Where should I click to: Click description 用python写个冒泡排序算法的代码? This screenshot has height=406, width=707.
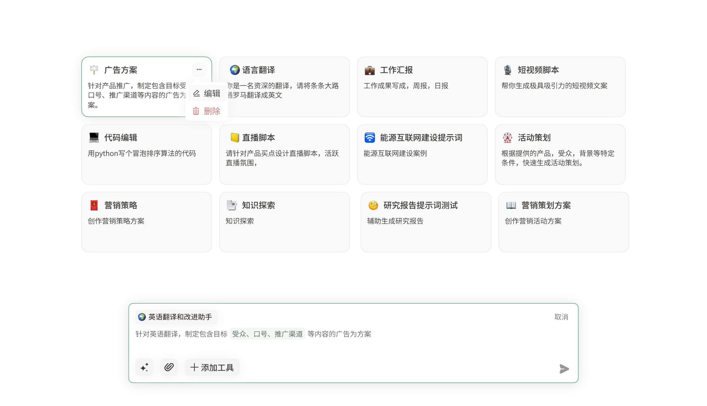[142, 153]
